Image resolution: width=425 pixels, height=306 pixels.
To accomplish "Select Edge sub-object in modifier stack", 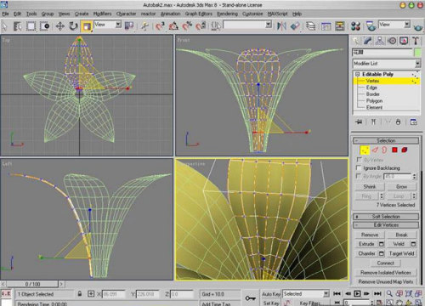I will tap(371, 88).
